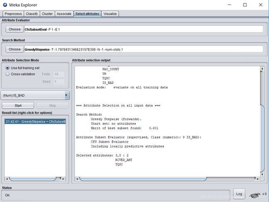
Task: Click the x 0 process counter
Action: 264,194
